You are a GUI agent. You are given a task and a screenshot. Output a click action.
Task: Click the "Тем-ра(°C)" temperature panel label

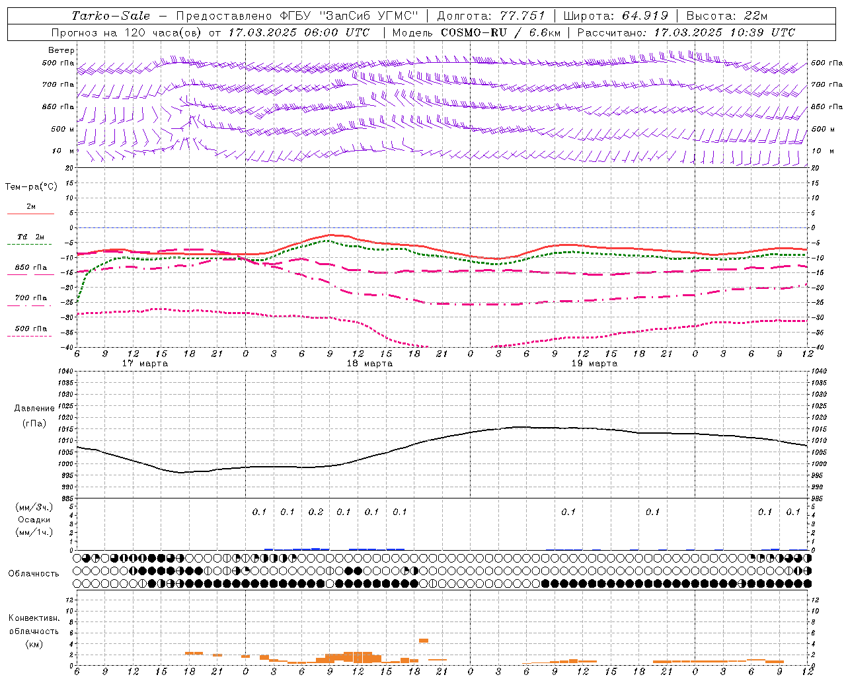pyautogui.click(x=31, y=187)
